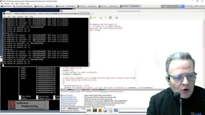This screenshot has height=115, width=205.
Task: Click the GNU/Linux link in the welcome text
Action: [104, 91]
